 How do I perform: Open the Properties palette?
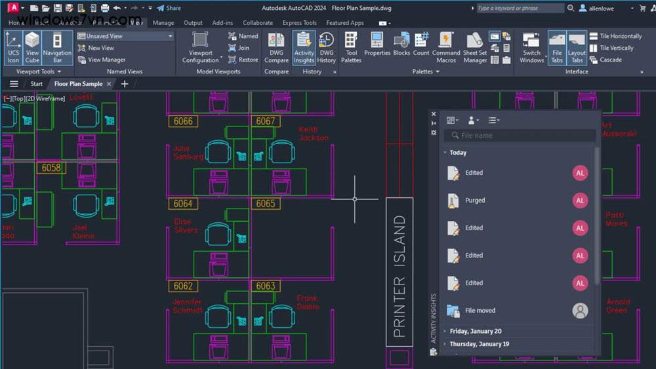[377, 45]
